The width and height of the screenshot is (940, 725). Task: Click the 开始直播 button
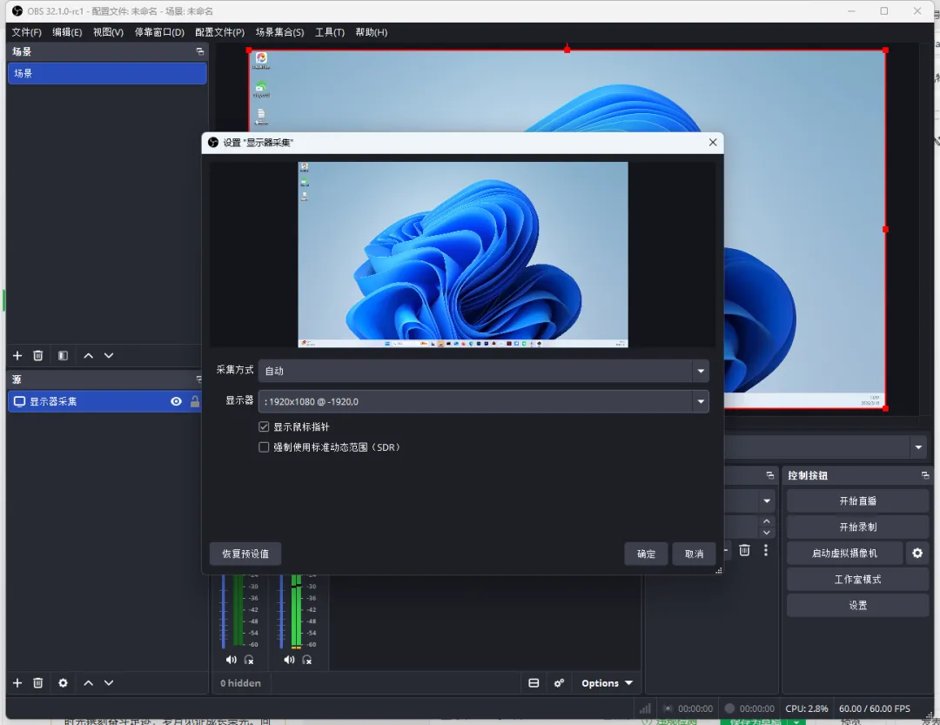tap(857, 500)
